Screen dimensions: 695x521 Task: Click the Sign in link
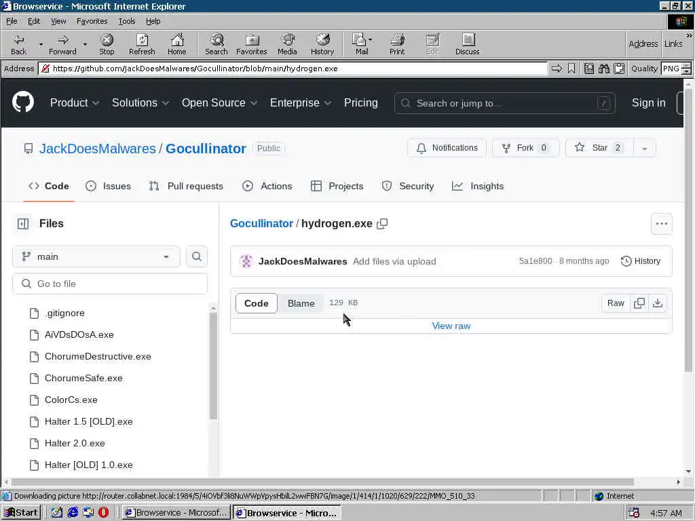click(648, 103)
